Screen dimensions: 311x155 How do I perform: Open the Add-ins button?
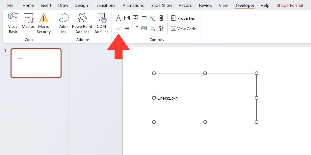pyautogui.click(x=64, y=23)
